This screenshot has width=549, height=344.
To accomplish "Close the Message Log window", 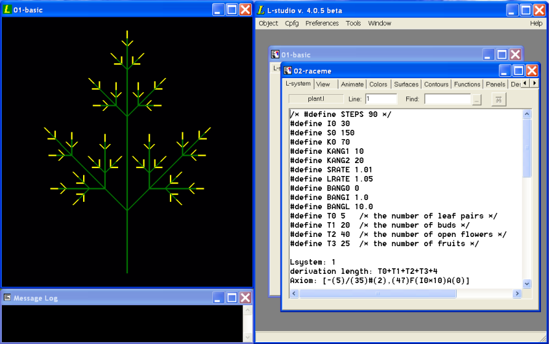I will [x=246, y=298].
